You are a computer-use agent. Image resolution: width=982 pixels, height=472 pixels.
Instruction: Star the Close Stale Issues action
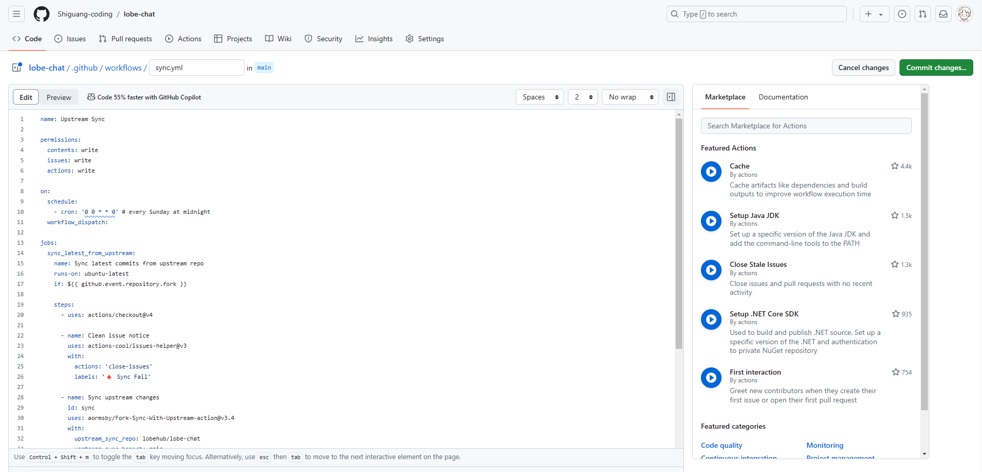click(895, 264)
